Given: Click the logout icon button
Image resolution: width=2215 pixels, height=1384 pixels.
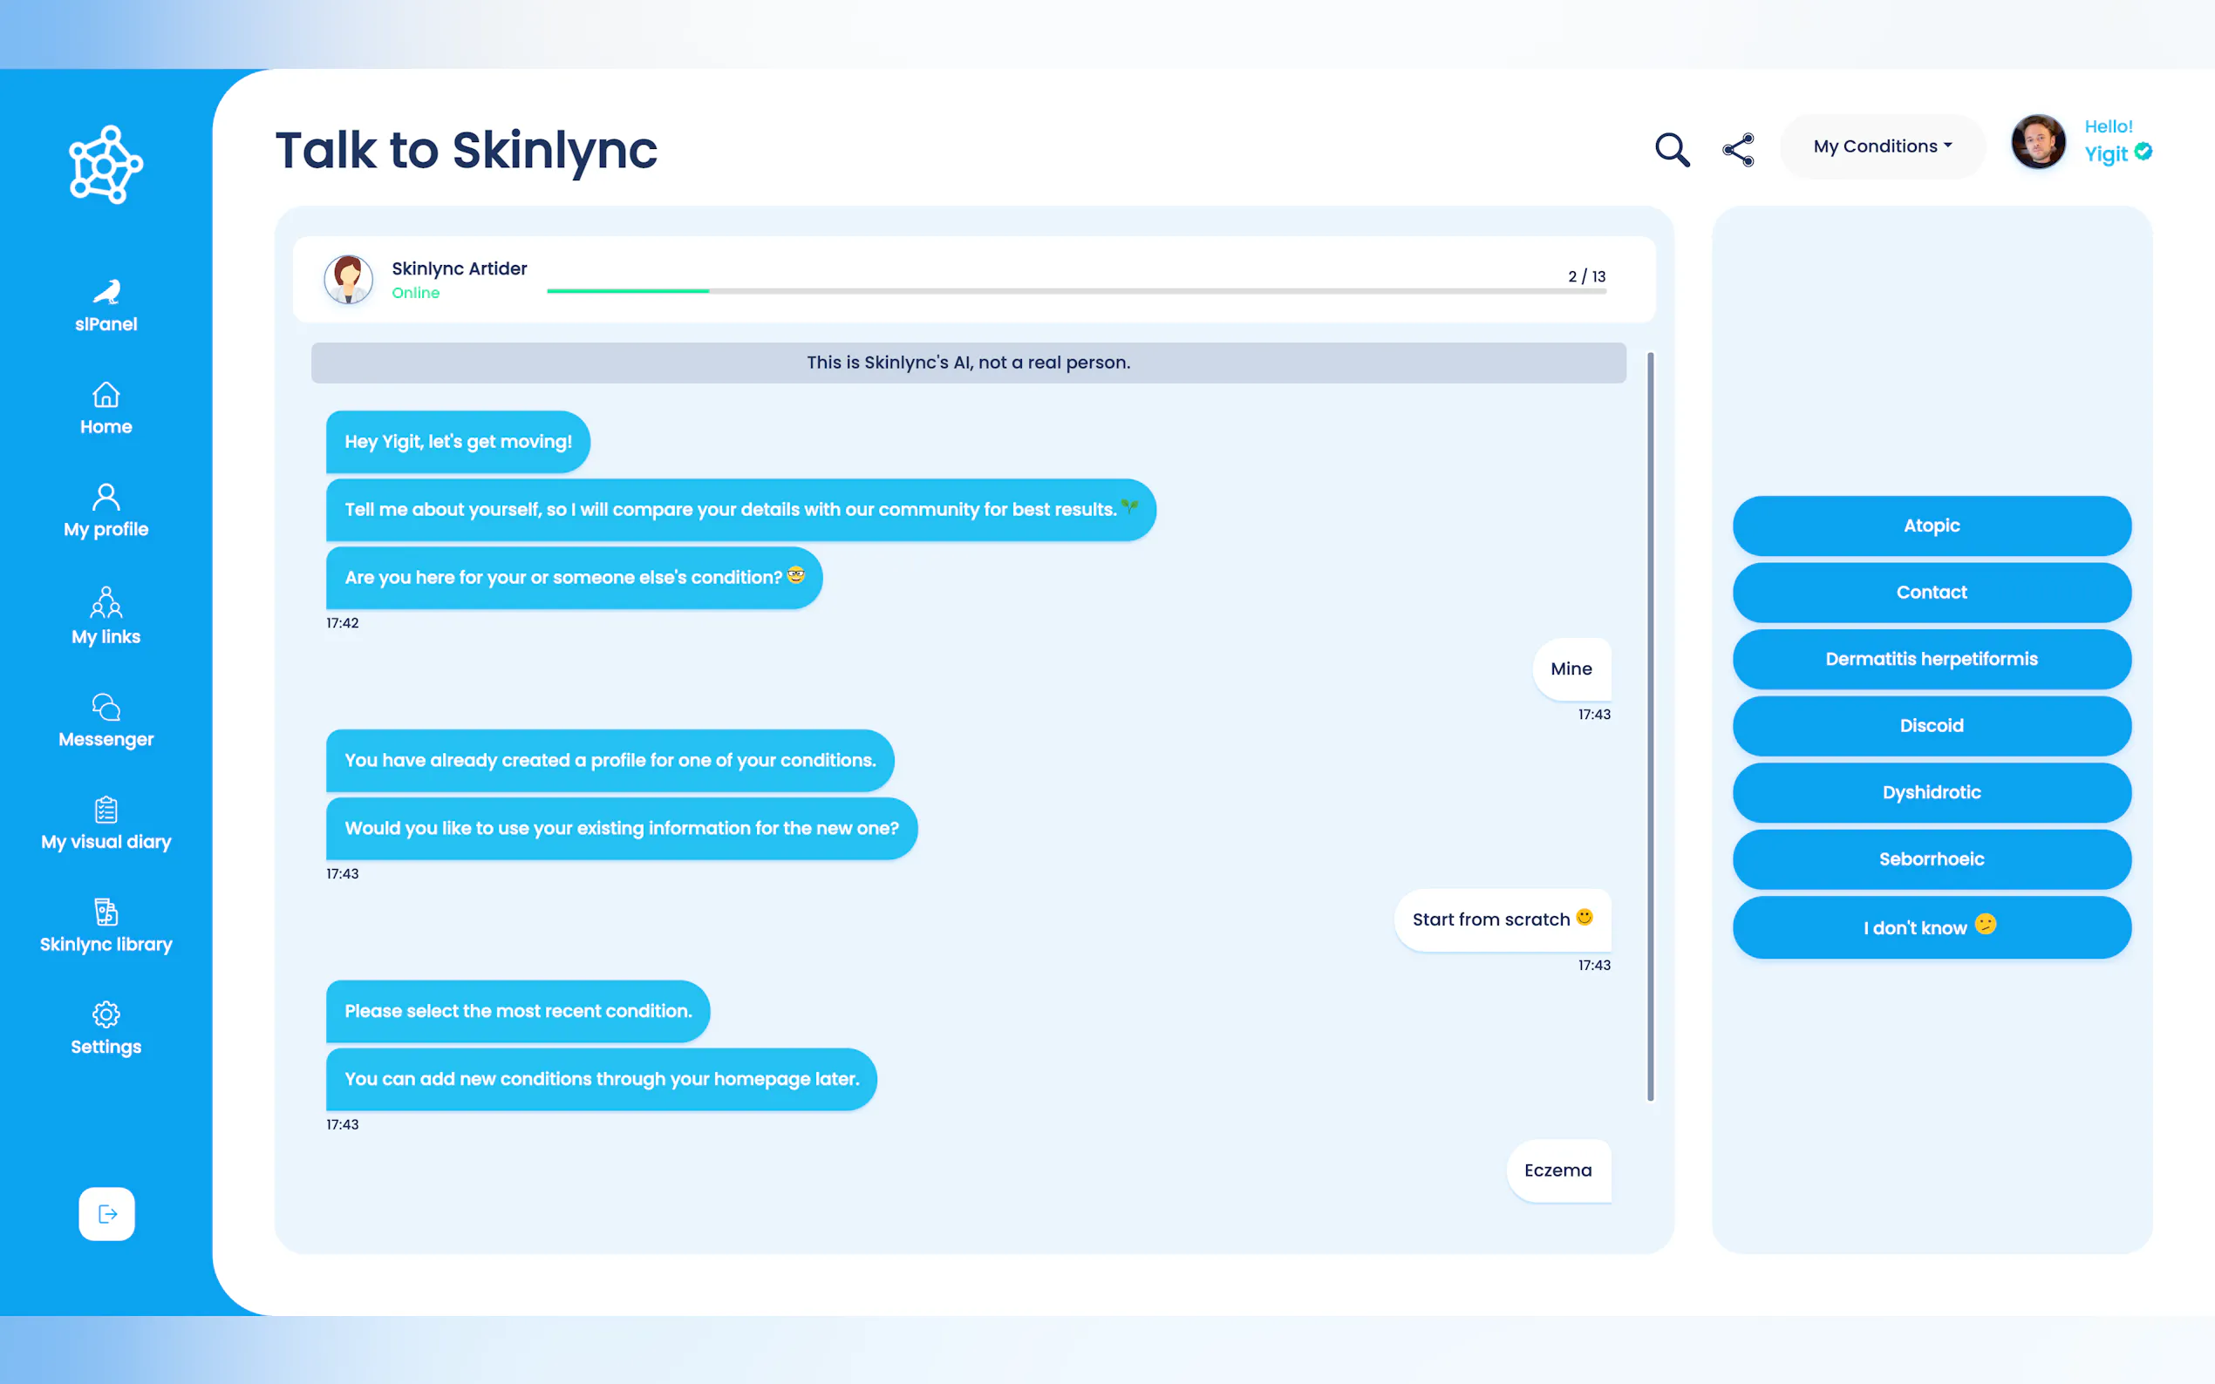Looking at the screenshot, I should coord(107,1214).
